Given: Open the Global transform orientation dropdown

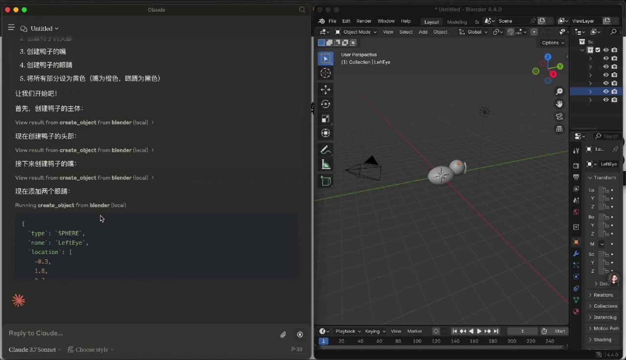Looking at the screenshot, I should pos(473,32).
